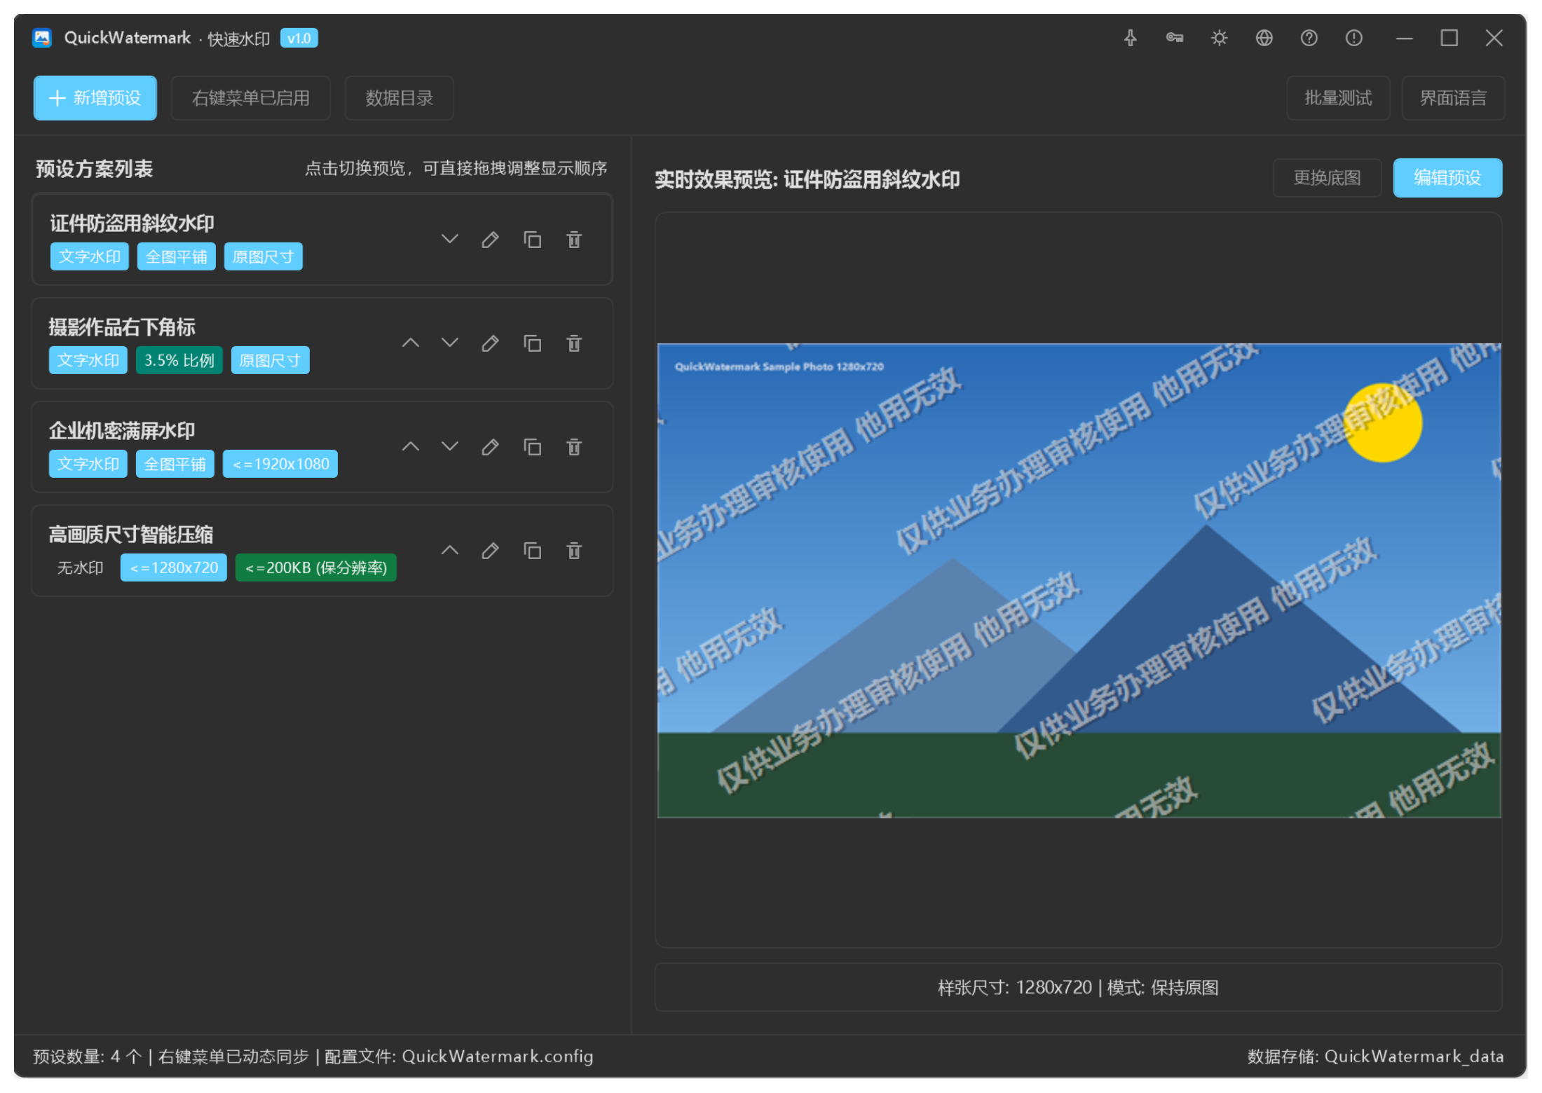Toggle the sun theme icon
This screenshot has height=1093, width=1542.
click(x=1220, y=38)
